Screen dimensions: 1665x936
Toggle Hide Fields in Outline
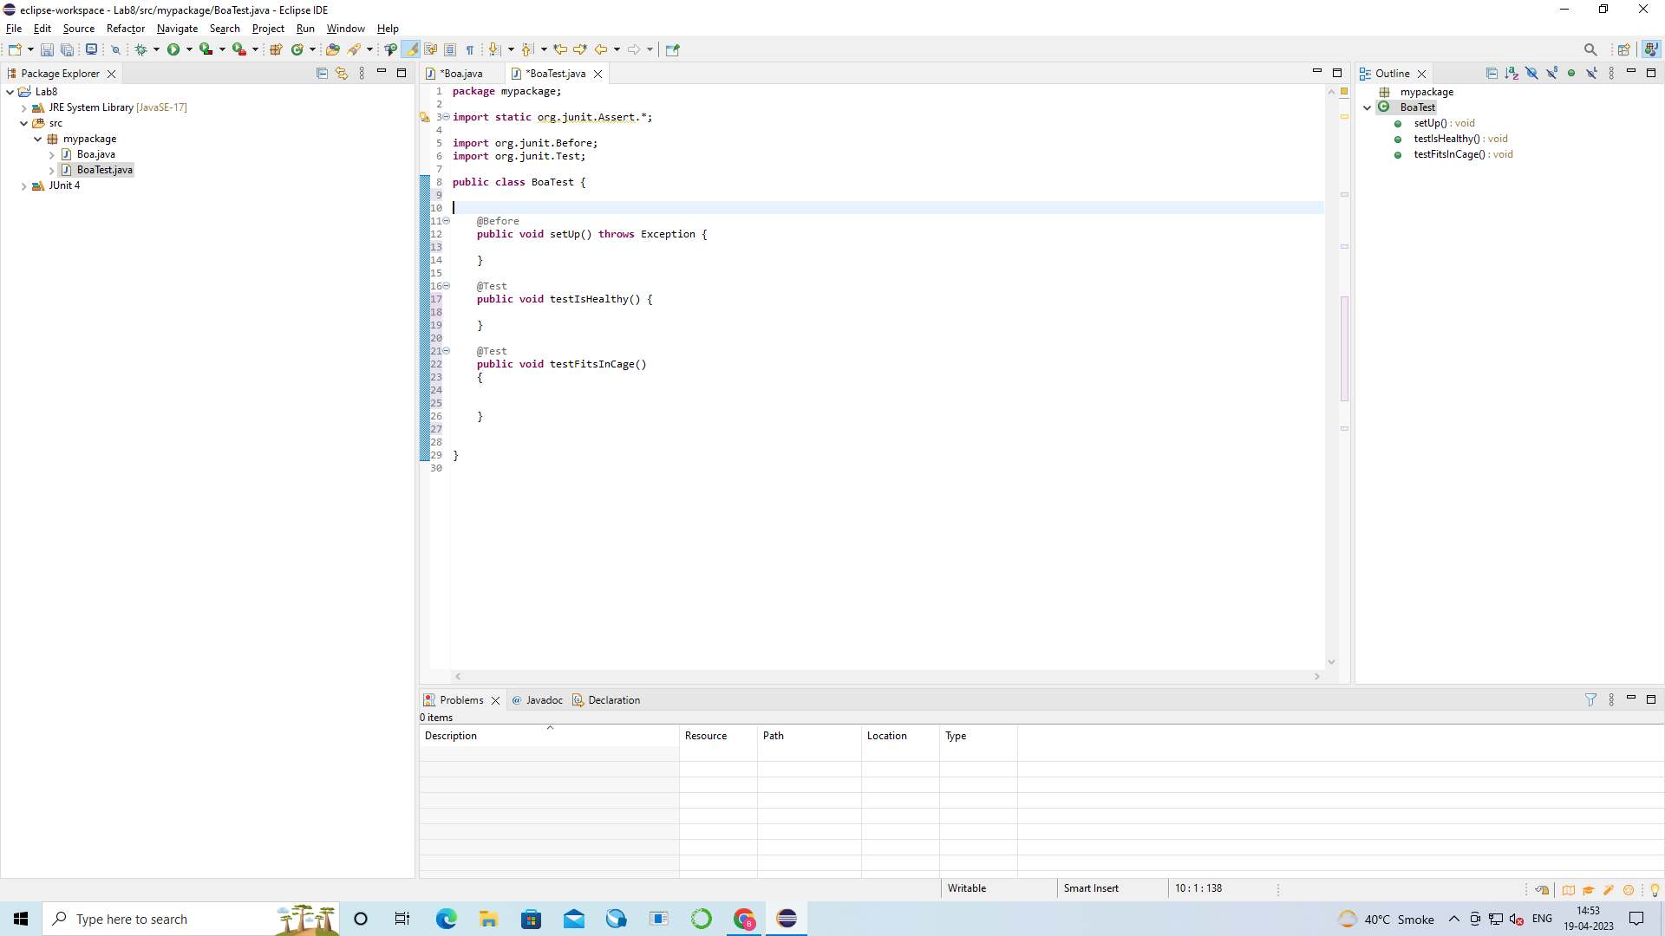pos(1531,74)
